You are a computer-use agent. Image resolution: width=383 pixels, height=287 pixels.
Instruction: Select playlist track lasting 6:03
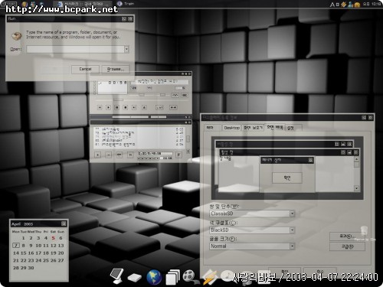coord(139,129)
